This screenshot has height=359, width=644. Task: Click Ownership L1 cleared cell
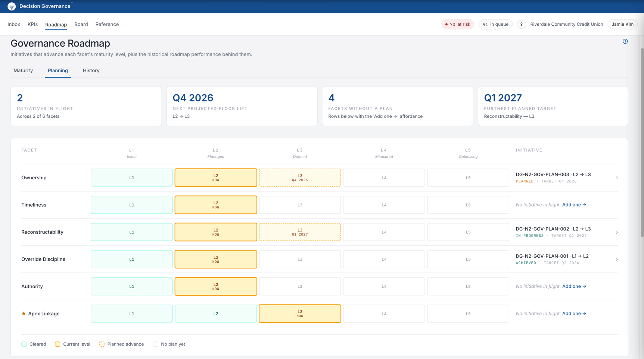[132, 177]
